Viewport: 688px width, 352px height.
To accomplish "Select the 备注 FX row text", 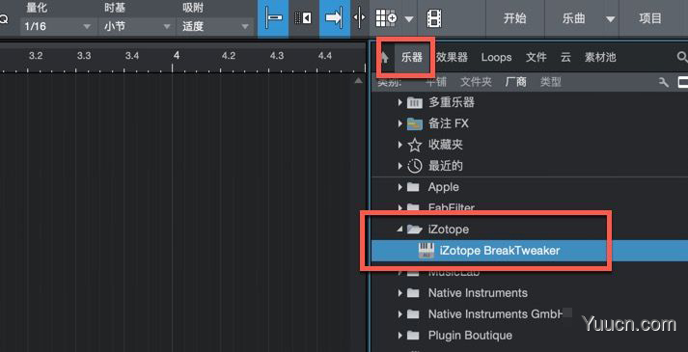I will pos(449,123).
